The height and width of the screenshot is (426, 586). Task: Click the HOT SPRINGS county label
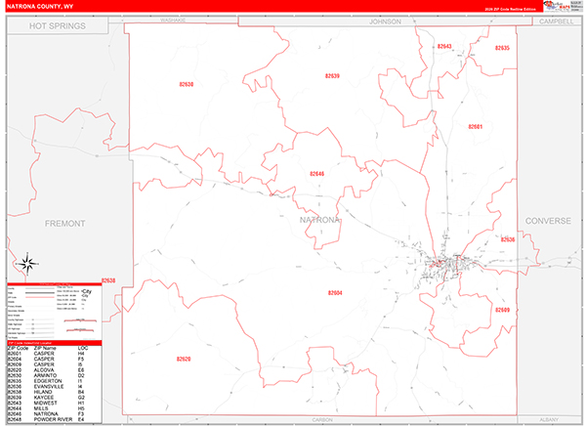coord(58,25)
